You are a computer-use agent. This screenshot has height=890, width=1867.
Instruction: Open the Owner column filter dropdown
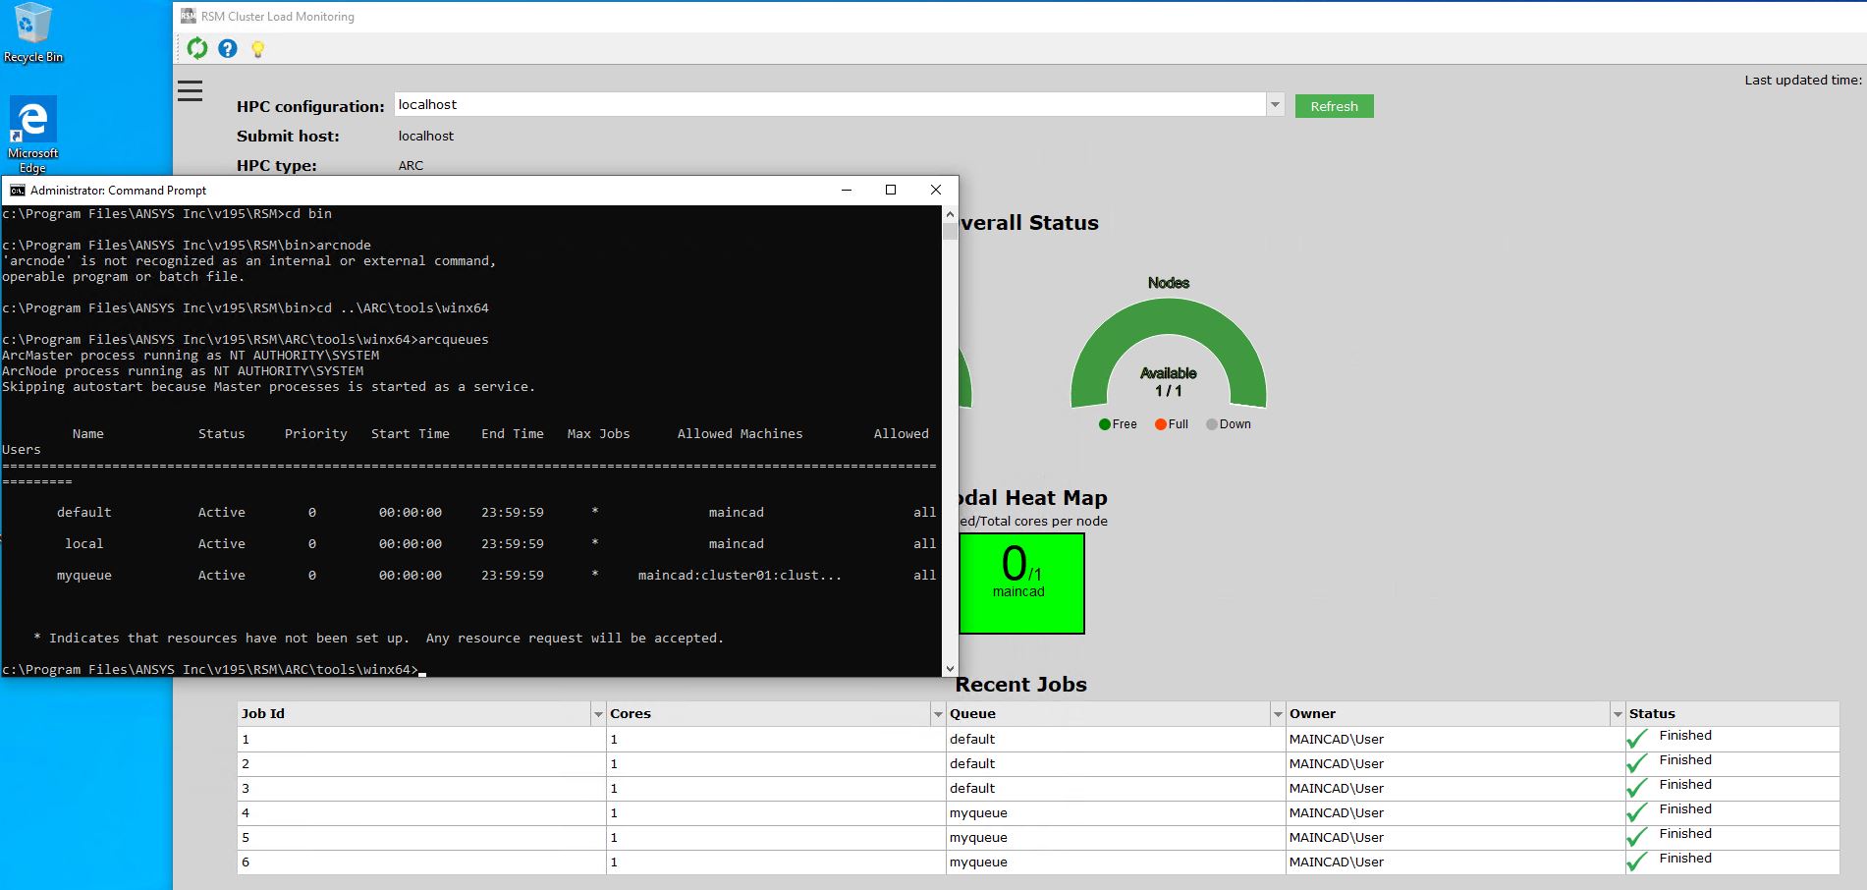point(1617,714)
